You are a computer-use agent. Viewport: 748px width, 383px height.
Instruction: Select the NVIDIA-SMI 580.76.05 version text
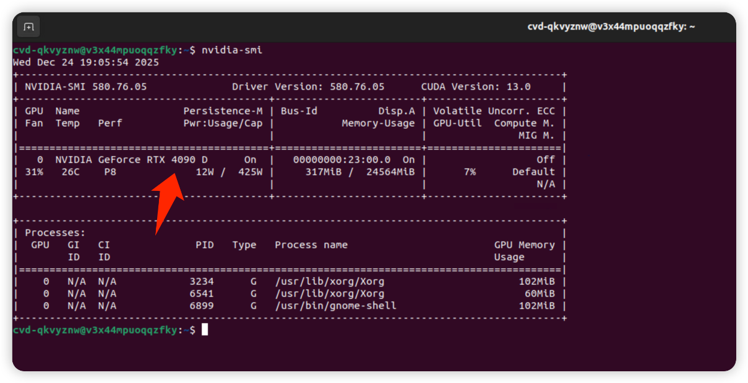coord(86,86)
